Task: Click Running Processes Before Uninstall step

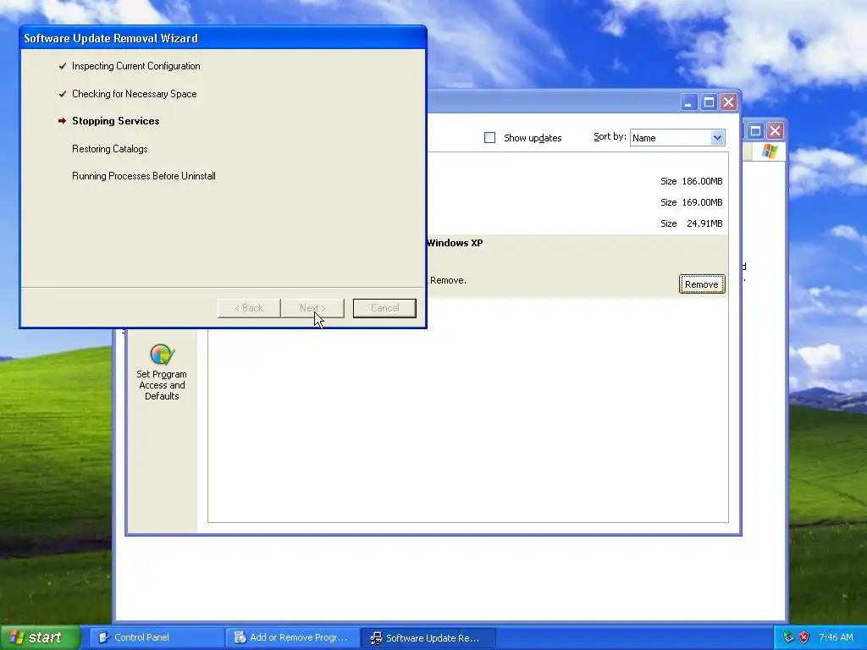Action: pyautogui.click(x=144, y=176)
